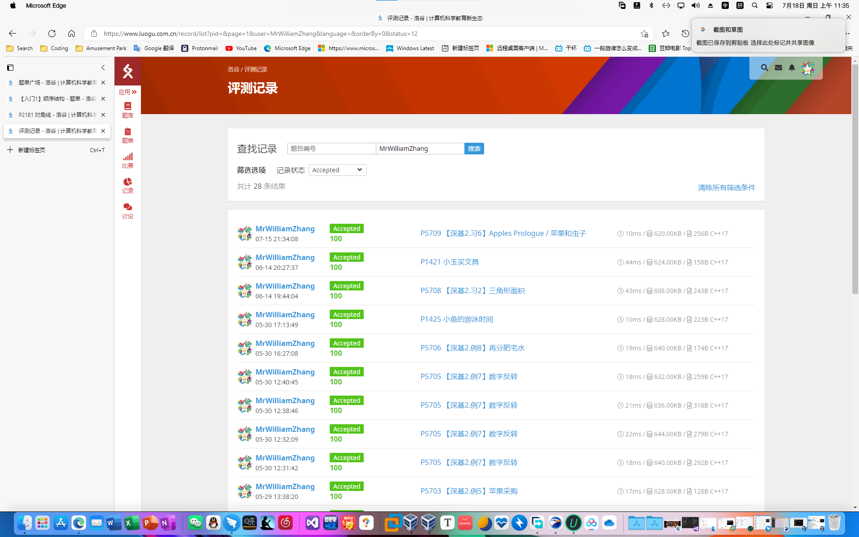The width and height of the screenshot is (859, 537).
Task: Open Control Center in the menu bar
Action: coord(770,5)
